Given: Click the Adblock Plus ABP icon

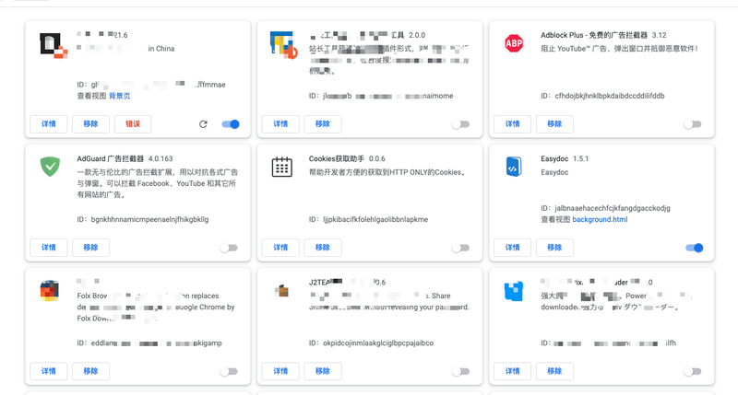Looking at the screenshot, I should [x=514, y=43].
